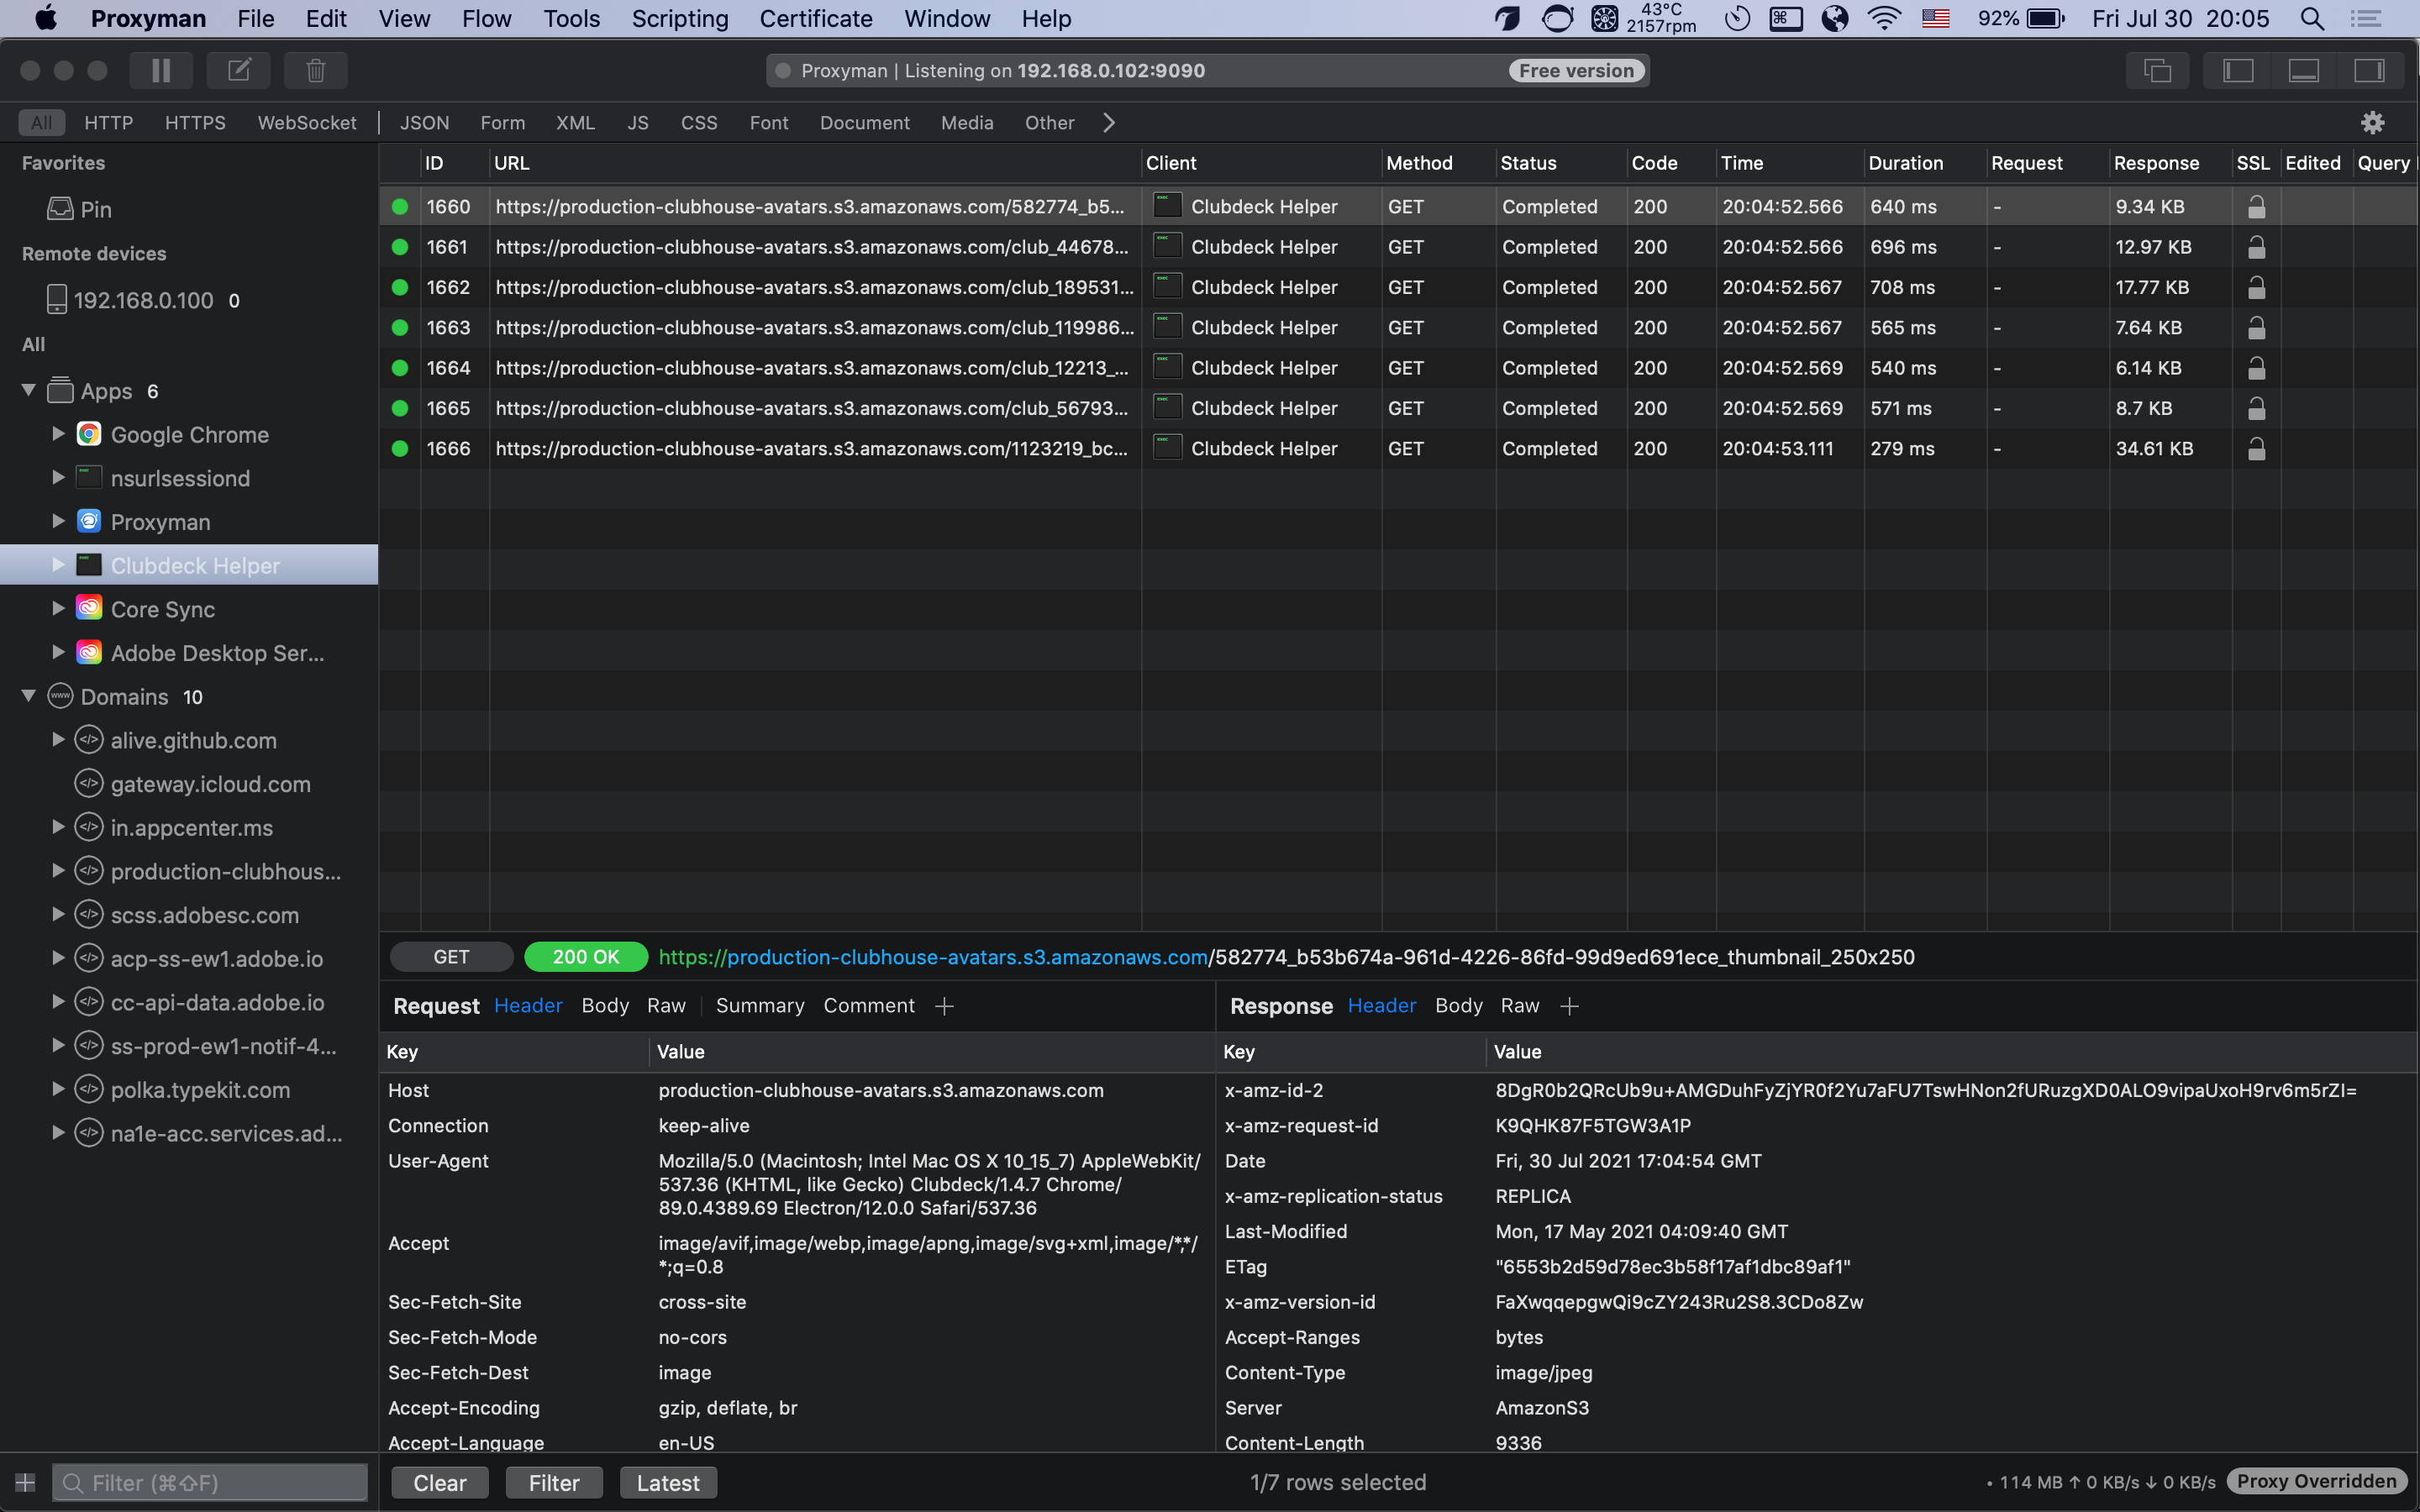2420x1512 pixels.
Task: Click the SSL lock icon for request 1662
Action: pyautogui.click(x=2256, y=288)
